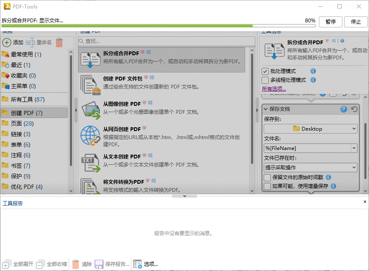
Task: Show info for 保留文件的原始时间戳
Action: 329,177
